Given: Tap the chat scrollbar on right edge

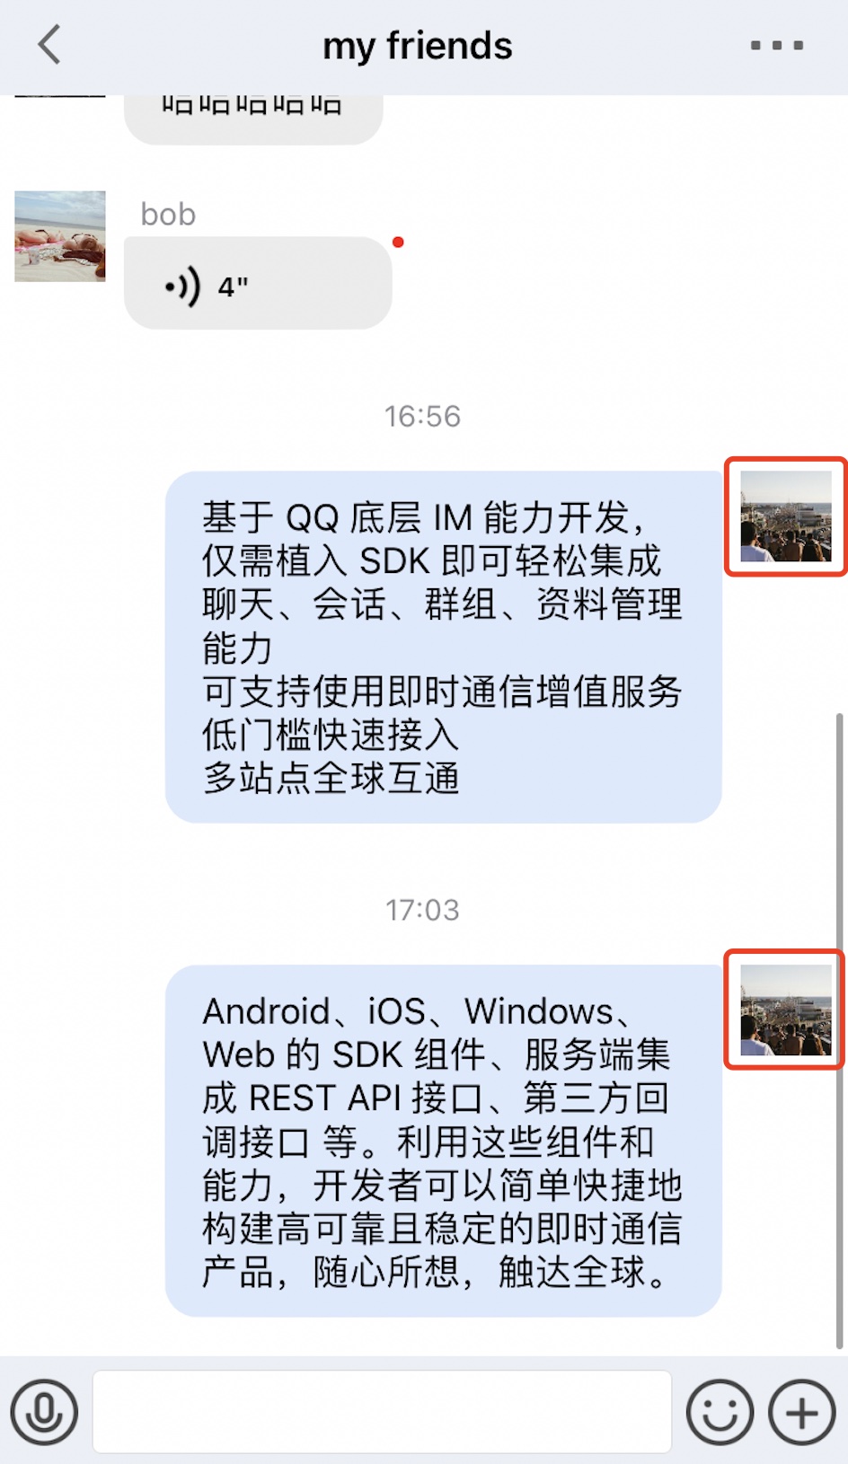Looking at the screenshot, I should point(840,1030).
